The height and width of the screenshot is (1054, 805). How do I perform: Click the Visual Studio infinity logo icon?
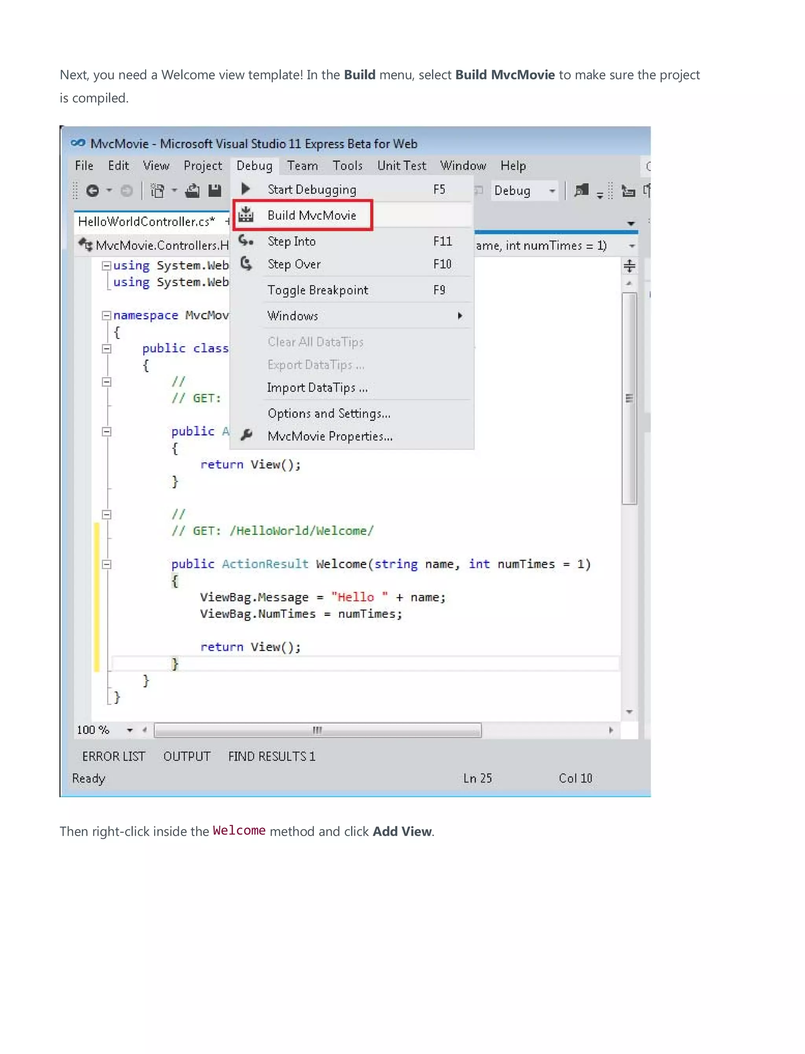[77, 143]
